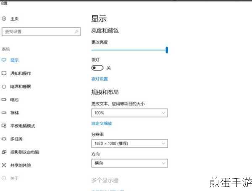Open the 1920 × 1080 resolution dropdown
The width and height of the screenshot is (252, 191).
tap(129, 143)
